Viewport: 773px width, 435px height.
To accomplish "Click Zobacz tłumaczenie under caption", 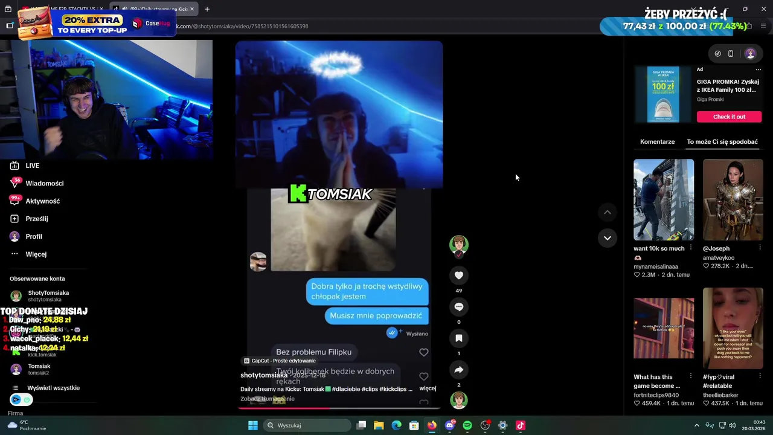I will coord(268,399).
